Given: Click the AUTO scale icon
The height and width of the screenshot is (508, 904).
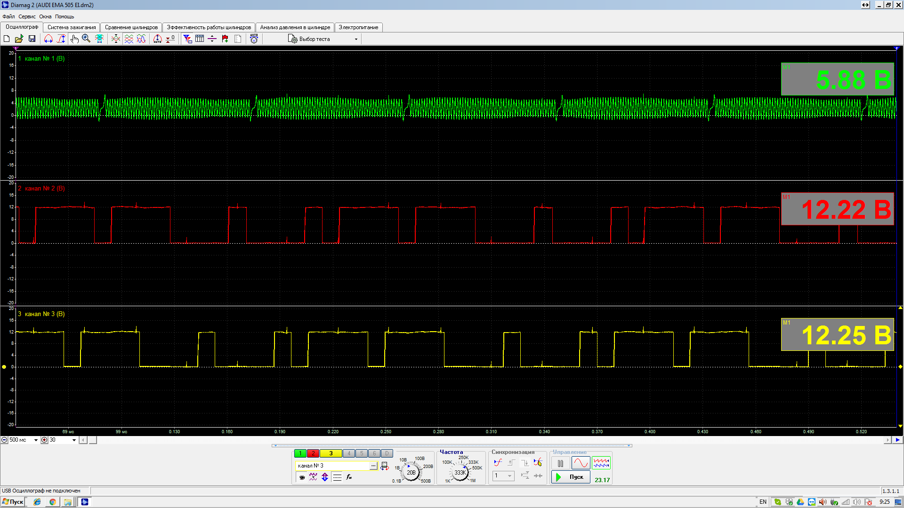Looking at the screenshot, I should pos(158,39).
